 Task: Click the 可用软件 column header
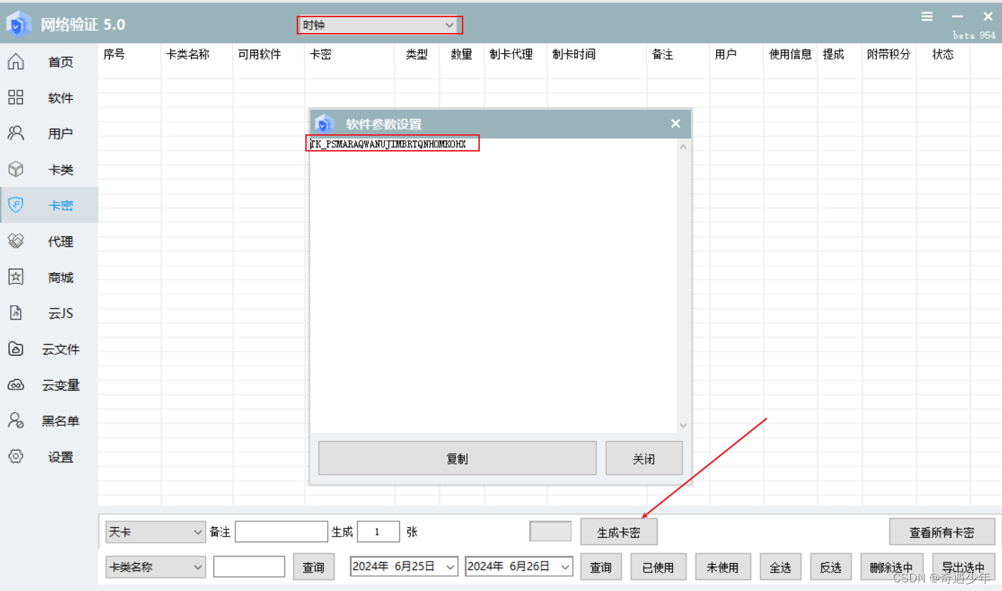(x=259, y=54)
